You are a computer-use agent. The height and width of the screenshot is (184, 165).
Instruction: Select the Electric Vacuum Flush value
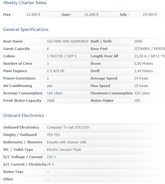[64, 150]
